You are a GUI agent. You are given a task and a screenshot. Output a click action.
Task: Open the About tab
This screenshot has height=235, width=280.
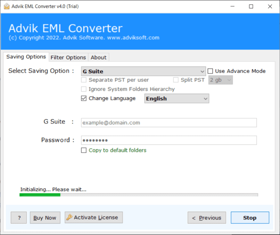coord(99,57)
